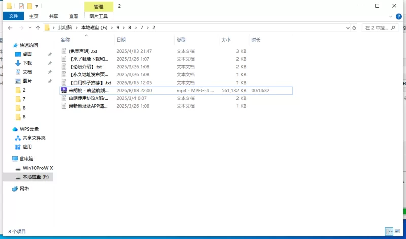Sort by the 名称 column header
Image resolution: width=406 pixels, height=239 pixels.
pyautogui.click(x=65, y=40)
